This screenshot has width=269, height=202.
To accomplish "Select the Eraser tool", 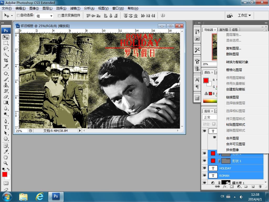I will pos(6,97).
